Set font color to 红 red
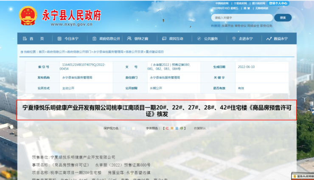The height and width of the screenshot is (180, 314). click(x=167, y=128)
